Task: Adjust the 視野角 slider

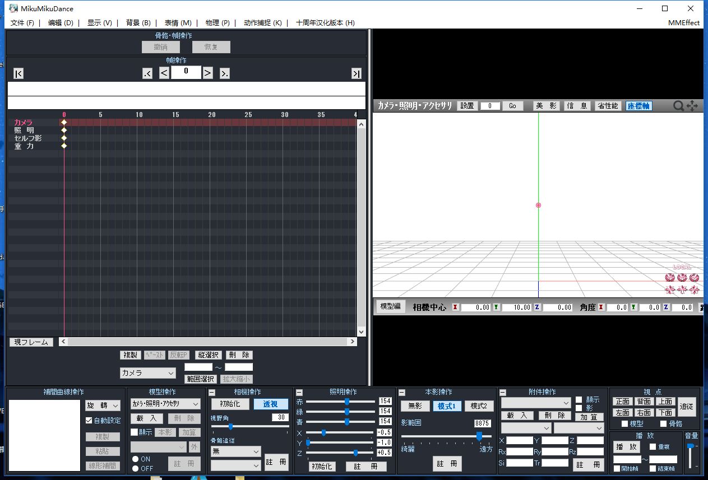Action: pyautogui.click(x=249, y=426)
